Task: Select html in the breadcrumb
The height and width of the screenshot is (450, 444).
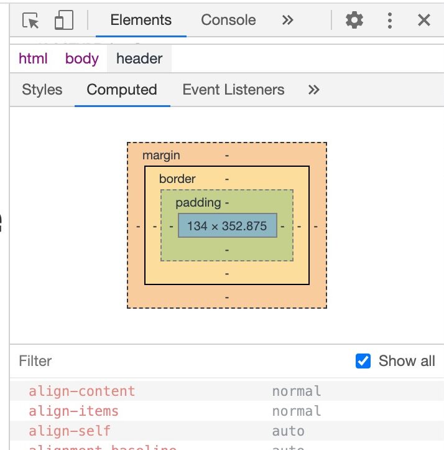Action: pyautogui.click(x=33, y=59)
